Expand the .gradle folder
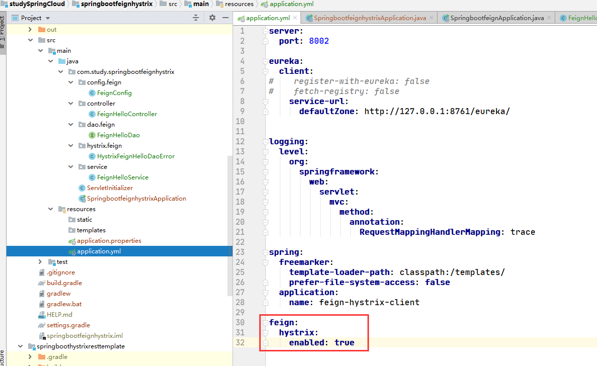Viewport: 597px width, 366px height. (30, 357)
